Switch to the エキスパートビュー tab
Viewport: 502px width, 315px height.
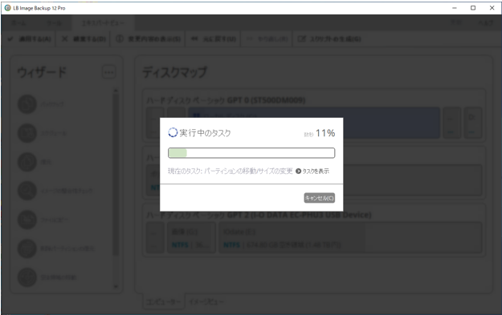pyautogui.click(x=103, y=23)
